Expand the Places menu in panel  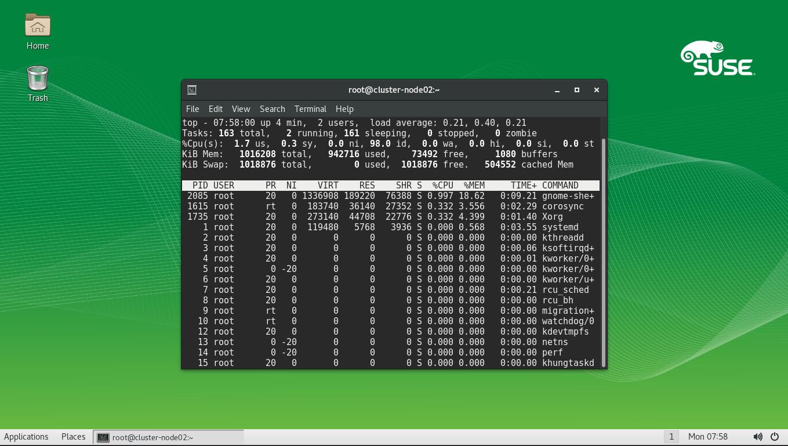coord(74,437)
